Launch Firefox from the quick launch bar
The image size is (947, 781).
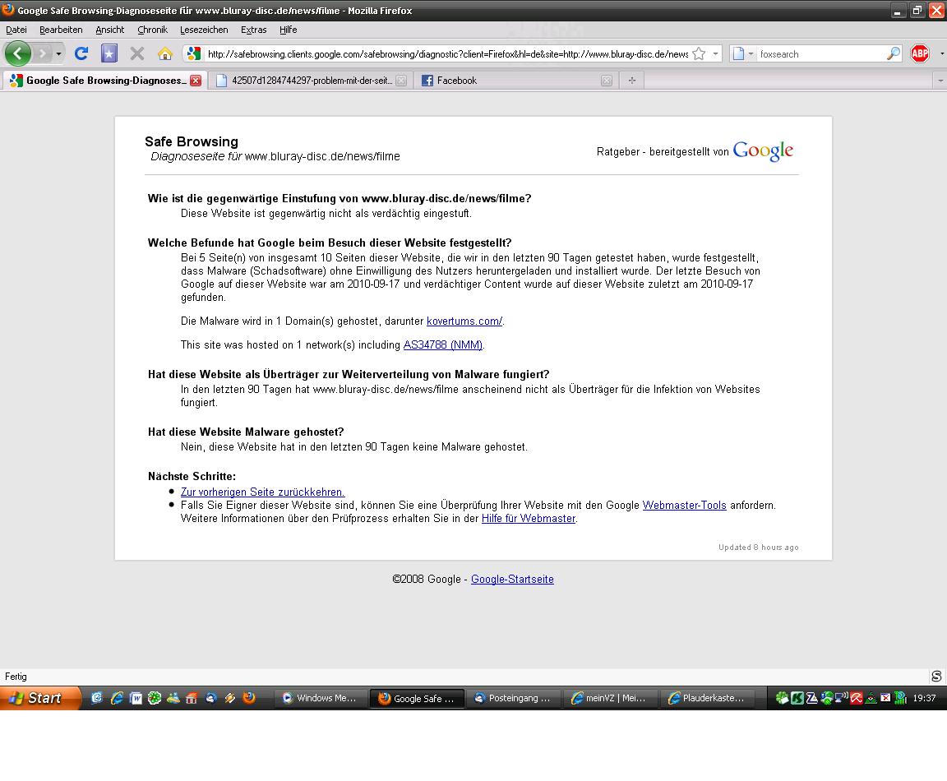(x=249, y=698)
